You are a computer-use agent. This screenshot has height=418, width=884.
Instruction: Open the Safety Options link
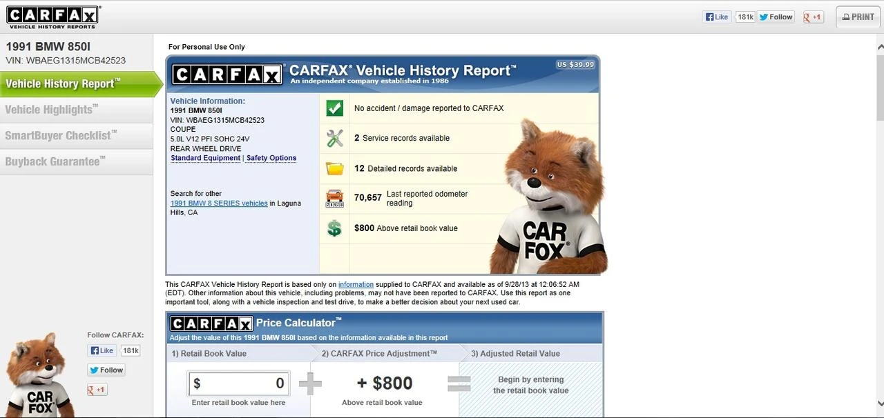[x=271, y=158]
